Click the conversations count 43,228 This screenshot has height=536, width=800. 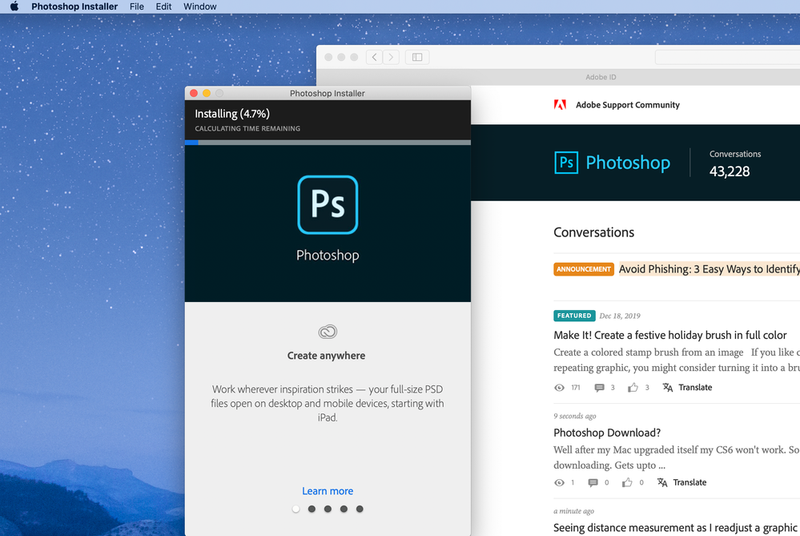(x=730, y=171)
